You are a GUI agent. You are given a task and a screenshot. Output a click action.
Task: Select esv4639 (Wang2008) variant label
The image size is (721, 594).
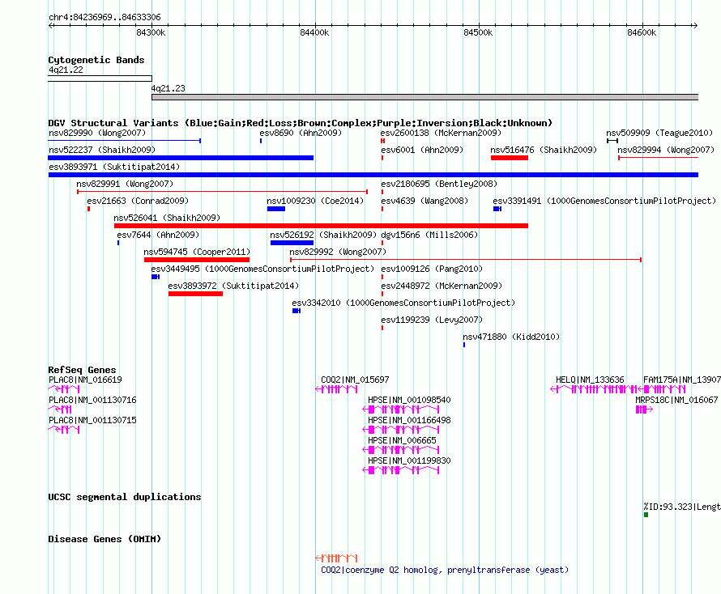coord(424,201)
